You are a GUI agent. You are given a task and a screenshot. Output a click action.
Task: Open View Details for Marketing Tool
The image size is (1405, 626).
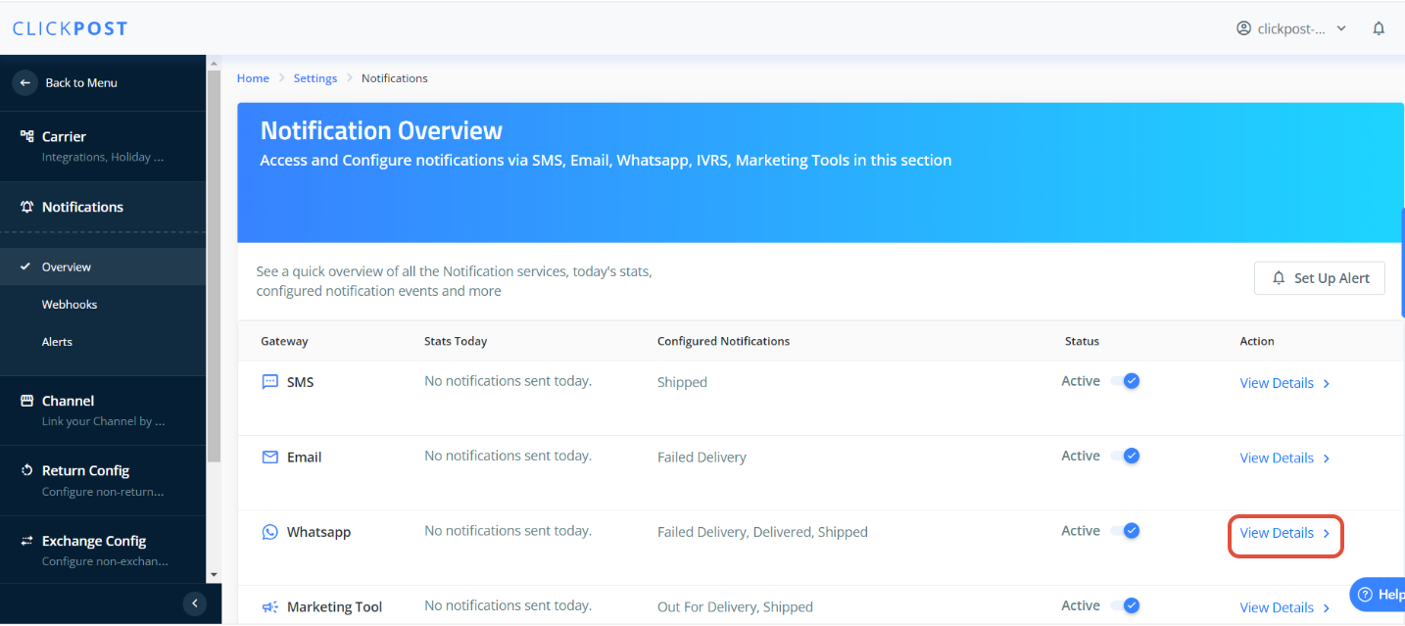point(1284,607)
